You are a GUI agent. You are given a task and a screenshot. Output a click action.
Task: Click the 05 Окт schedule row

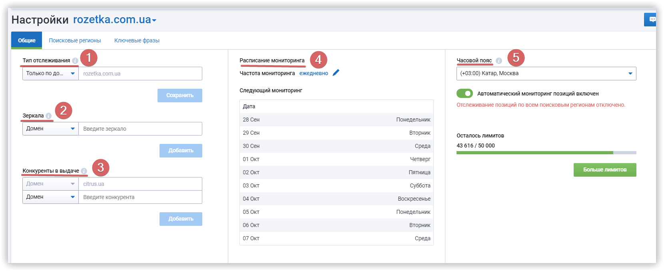click(x=337, y=212)
